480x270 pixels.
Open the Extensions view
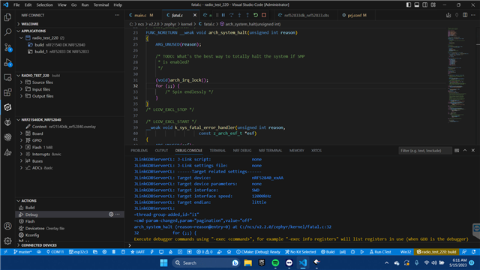[x=7, y=92]
